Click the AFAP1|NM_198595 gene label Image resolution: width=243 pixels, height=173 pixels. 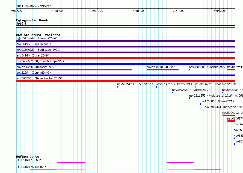(29, 160)
